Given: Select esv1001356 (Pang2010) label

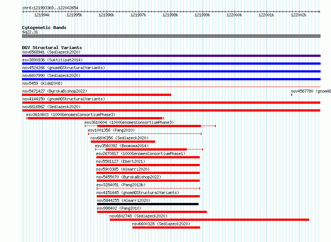Looking at the screenshot, I should pyautogui.click(x=111, y=130).
